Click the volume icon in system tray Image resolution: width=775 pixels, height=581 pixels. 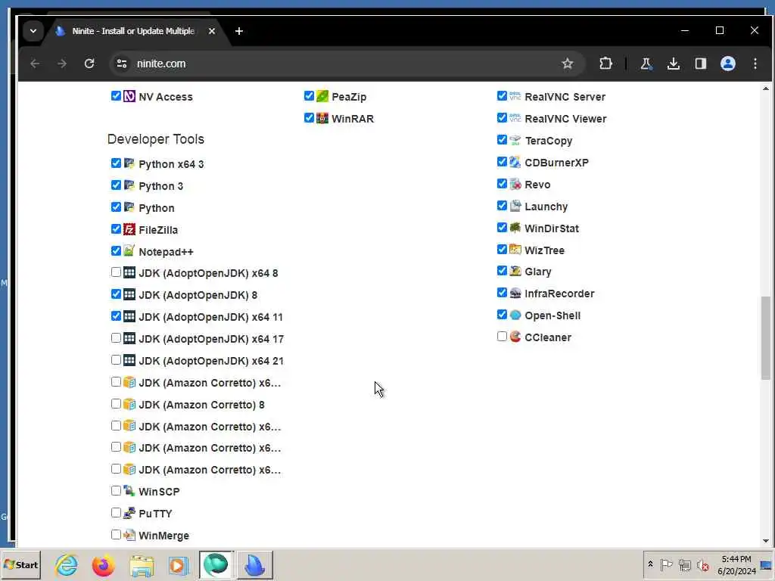702,564
